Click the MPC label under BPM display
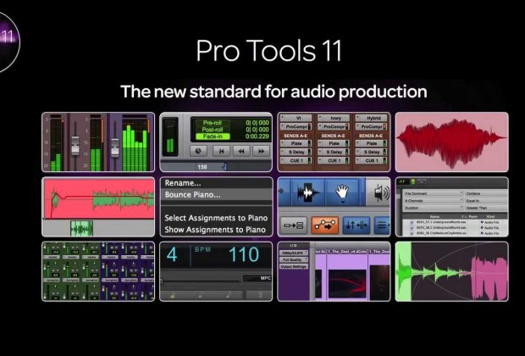The image size is (525, 356). pyautogui.click(x=265, y=278)
